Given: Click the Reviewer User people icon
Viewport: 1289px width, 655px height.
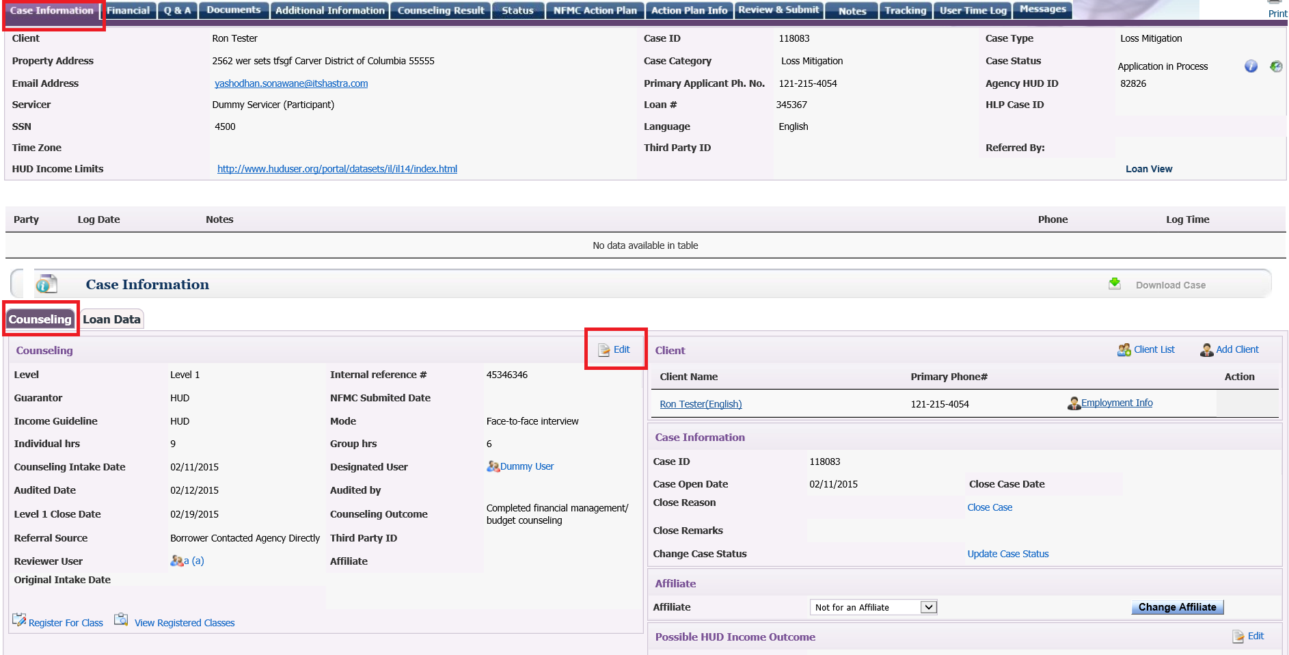Looking at the screenshot, I should point(176,561).
